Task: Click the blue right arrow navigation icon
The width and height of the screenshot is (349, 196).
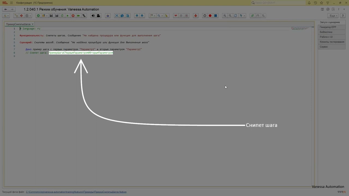Action: pos(142,16)
